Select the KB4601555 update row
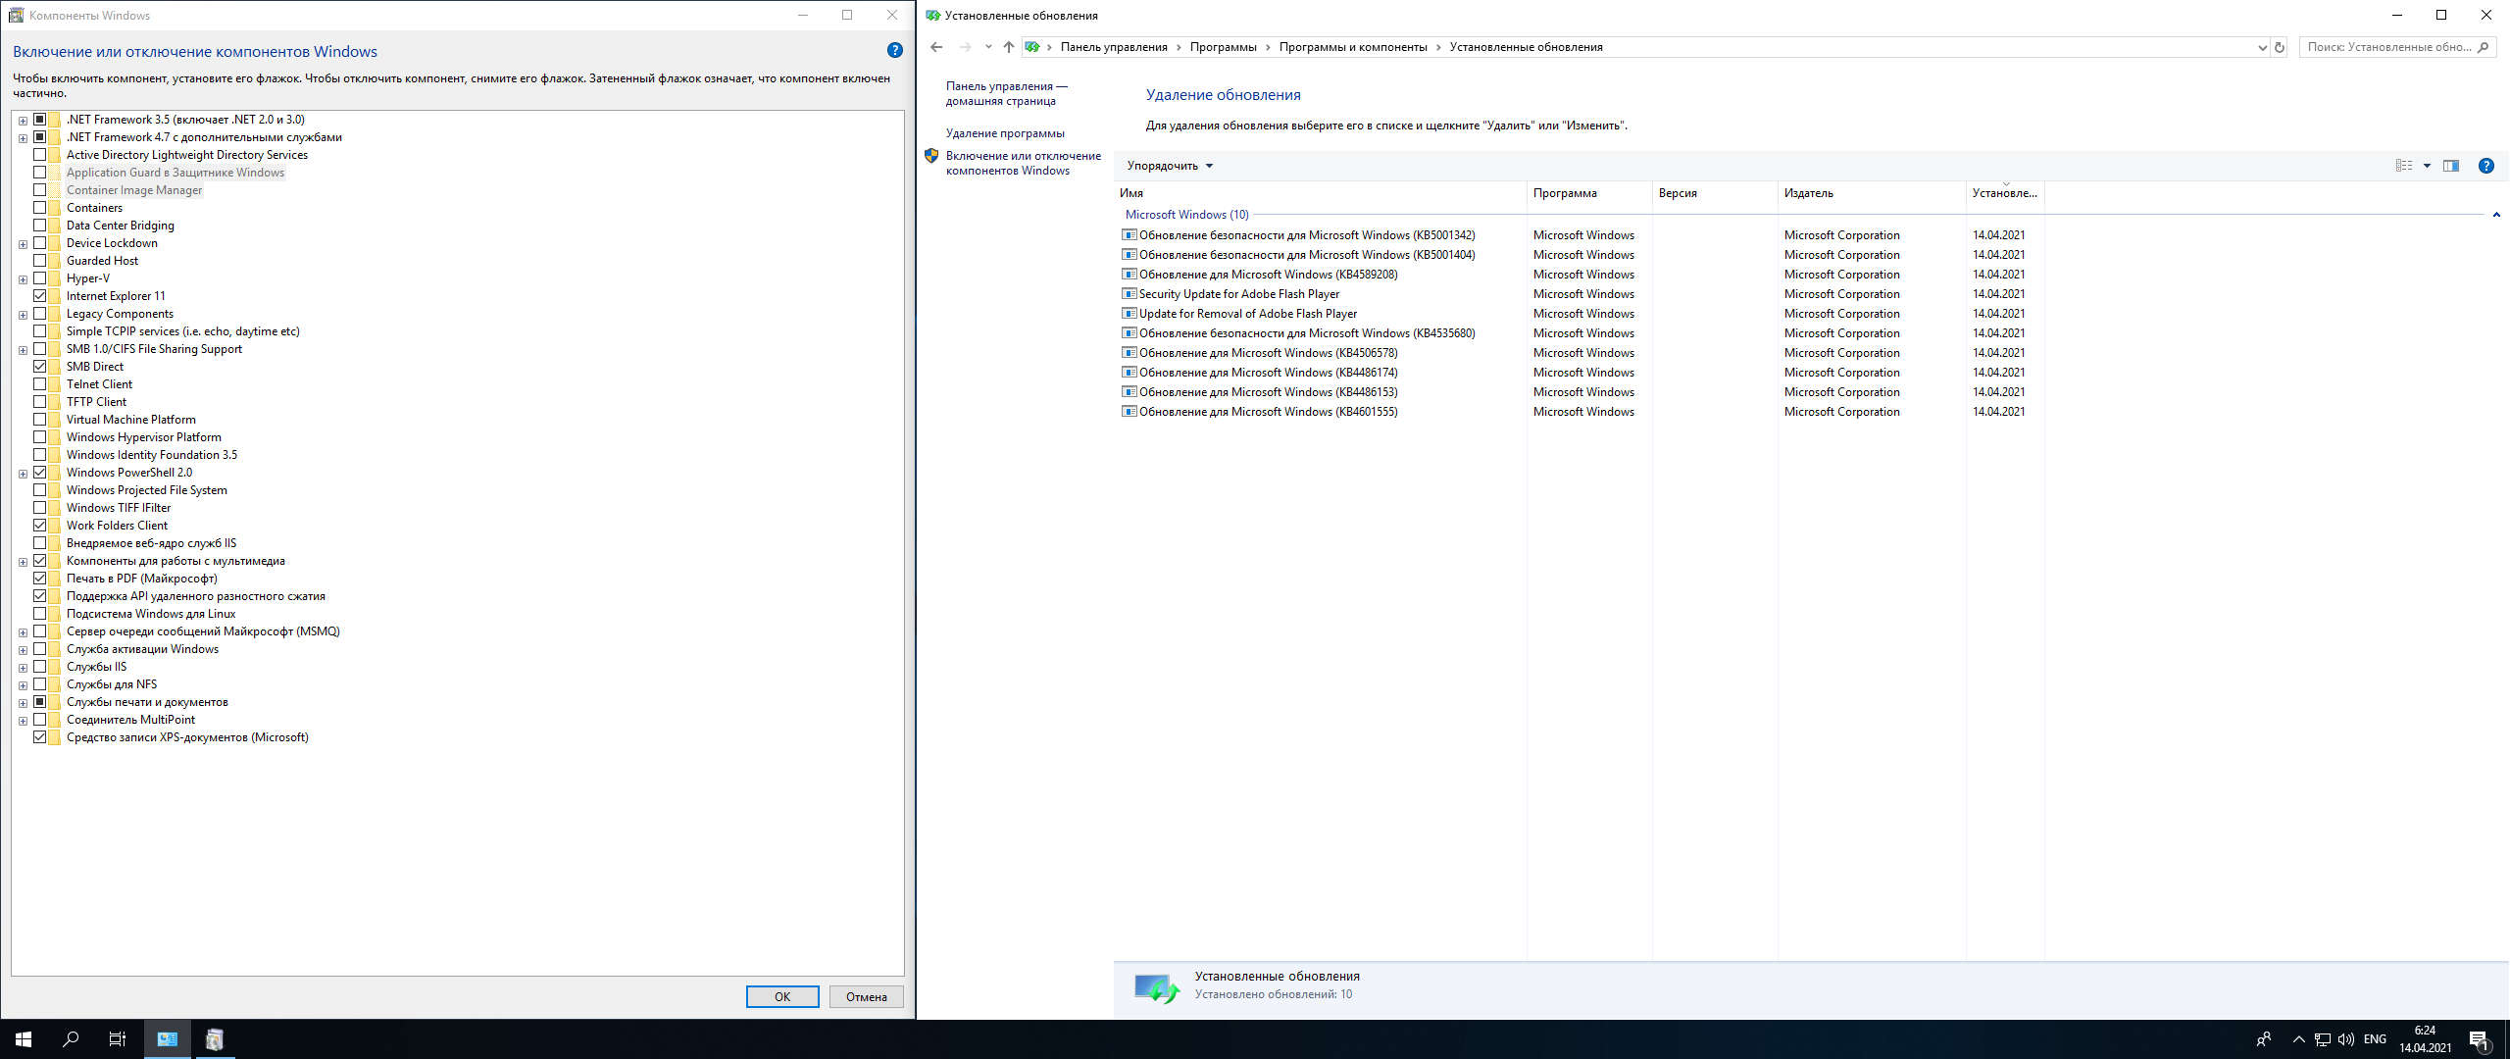The image size is (2510, 1059). [x=1579, y=412]
